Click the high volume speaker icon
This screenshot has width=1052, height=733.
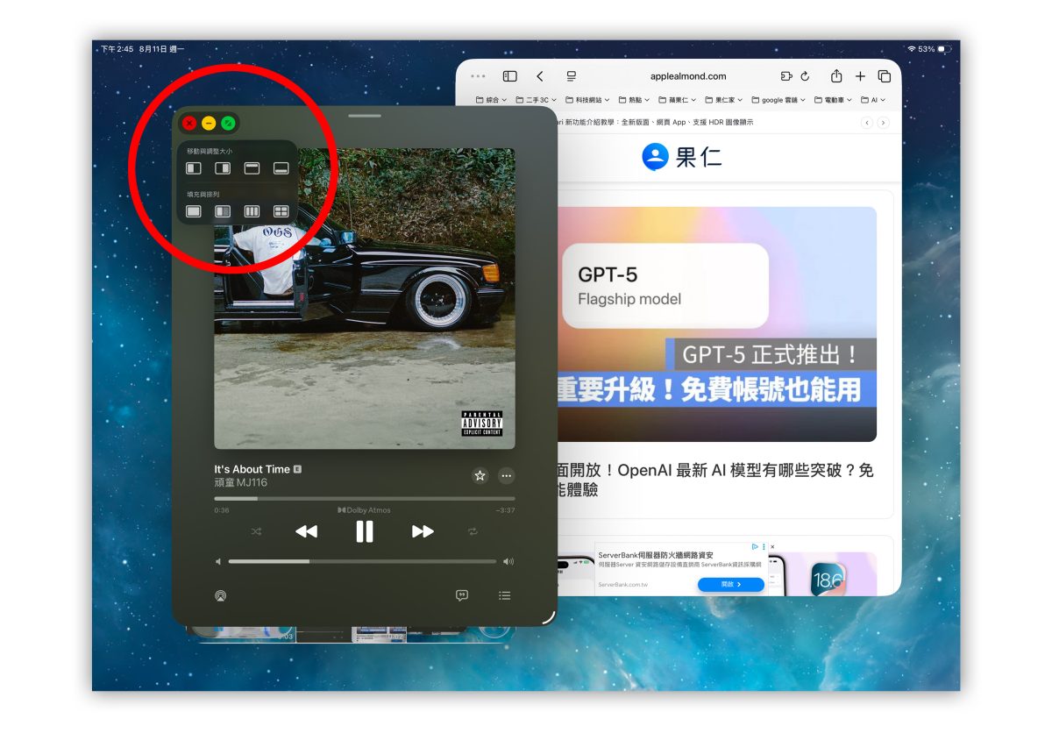pos(508,561)
